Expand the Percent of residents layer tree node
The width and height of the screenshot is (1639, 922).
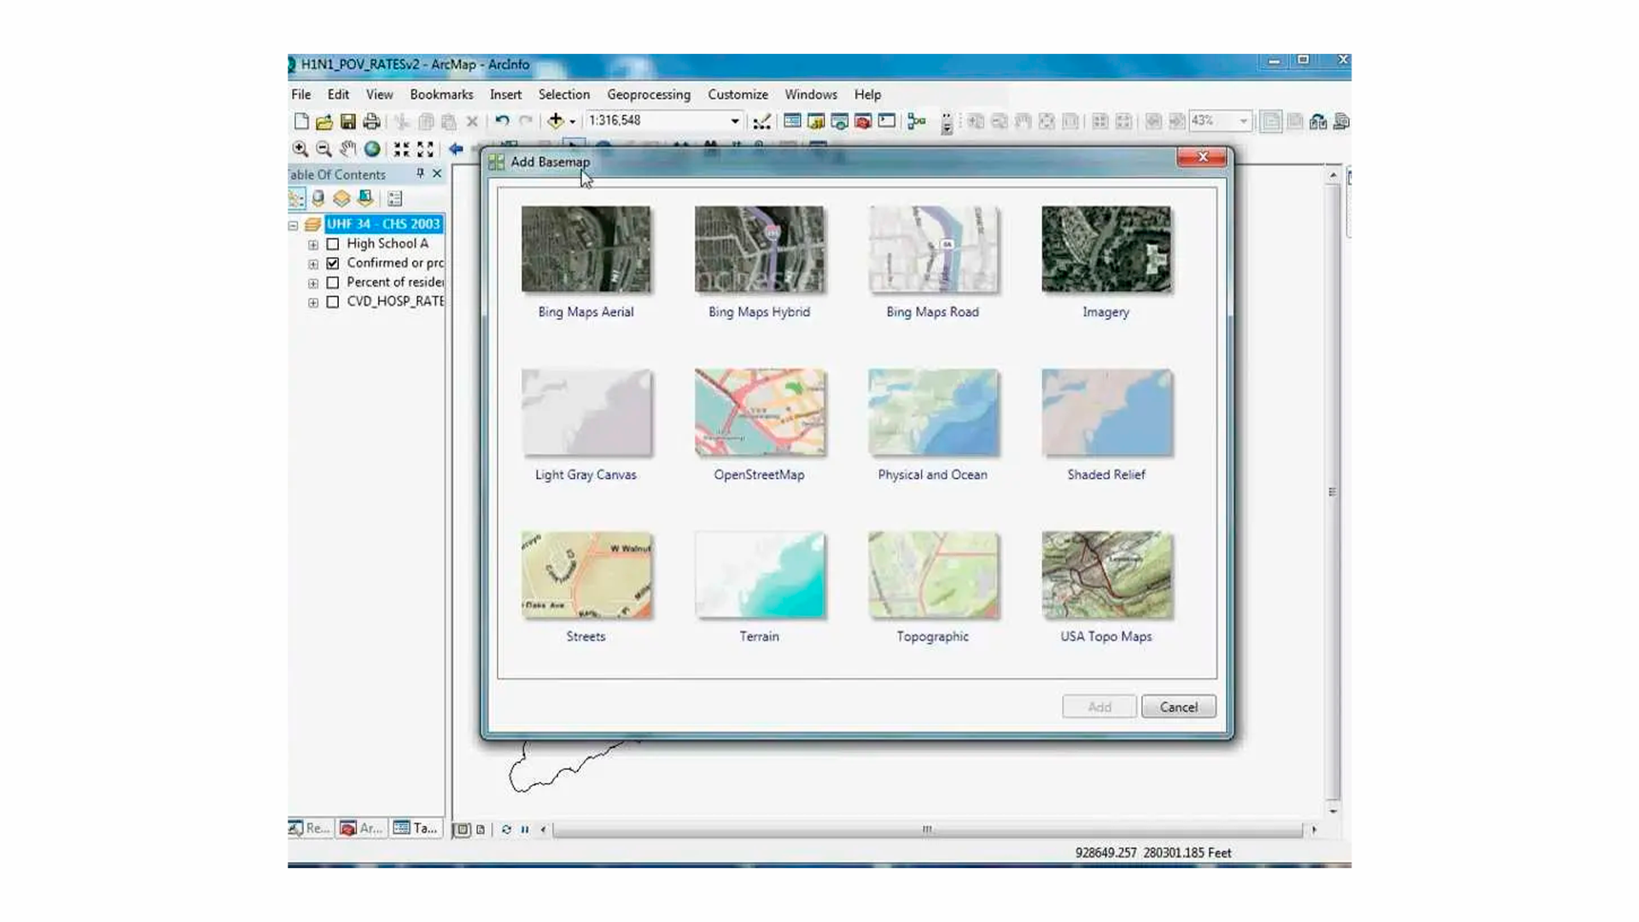coord(313,283)
